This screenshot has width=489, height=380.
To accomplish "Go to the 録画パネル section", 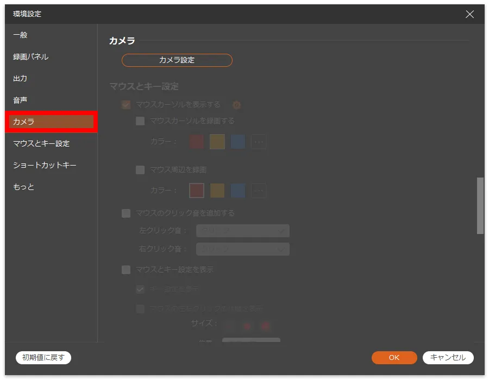I will (31, 57).
